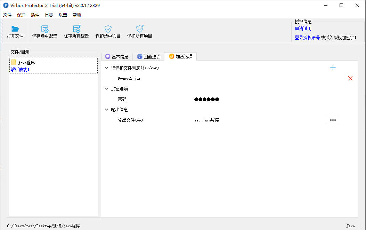The height and width of the screenshot is (230, 366).
Task: Click the 解析成功! status text
Action: [20, 70]
